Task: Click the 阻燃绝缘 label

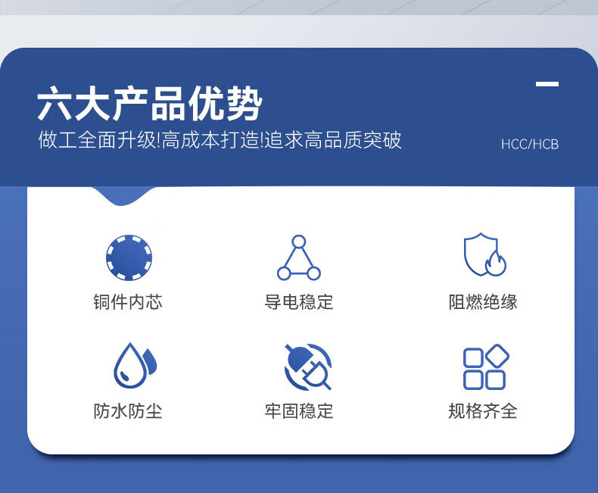Action: tap(483, 302)
